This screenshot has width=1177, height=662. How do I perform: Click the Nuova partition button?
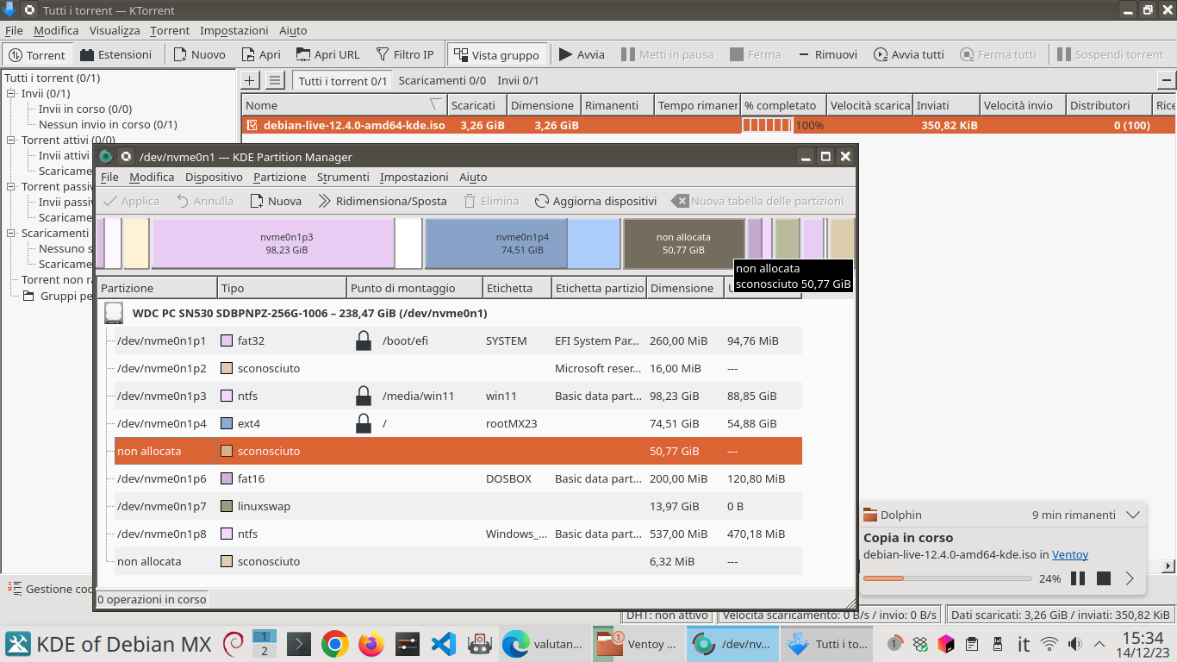(x=276, y=201)
